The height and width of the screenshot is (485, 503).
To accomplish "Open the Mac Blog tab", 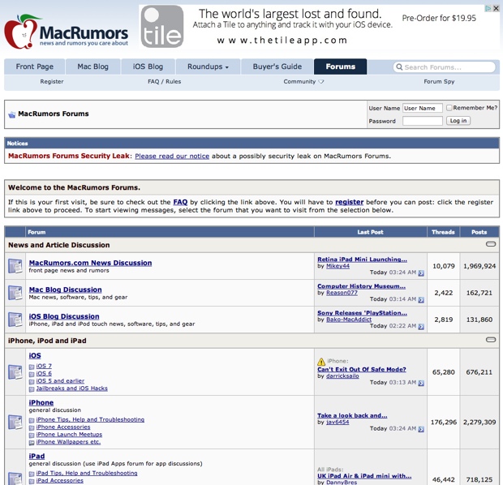I will pyautogui.click(x=92, y=67).
